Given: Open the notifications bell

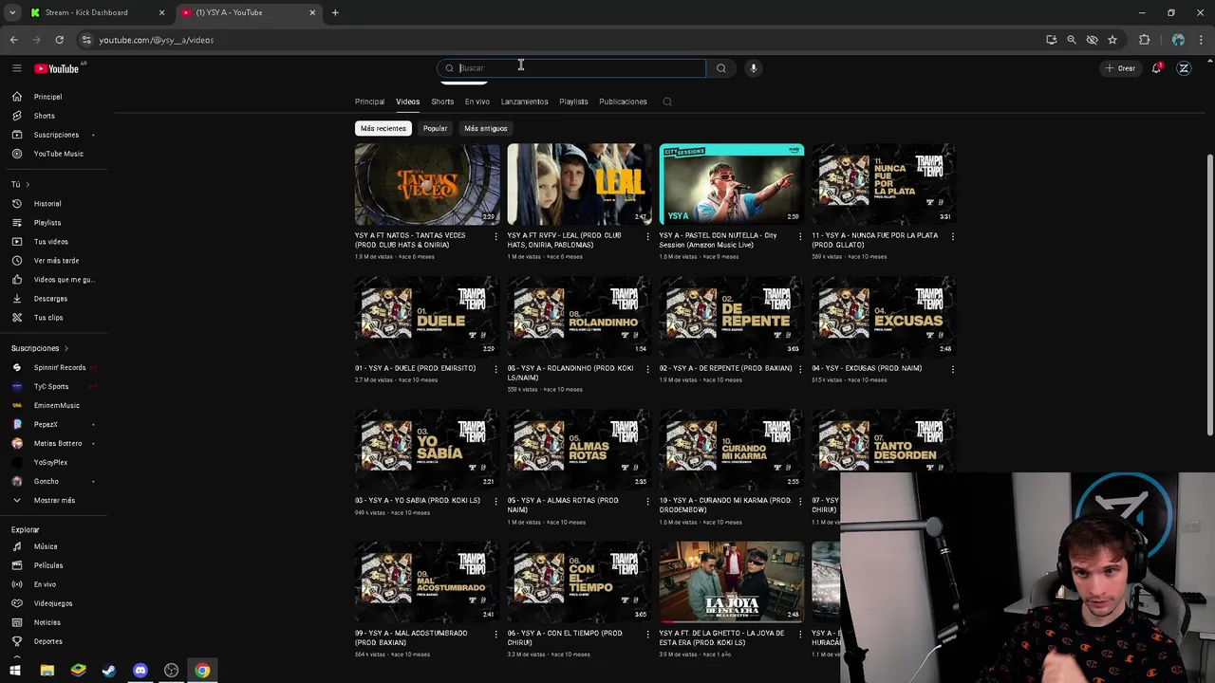Looking at the screenshot, I should [1156, 68].
